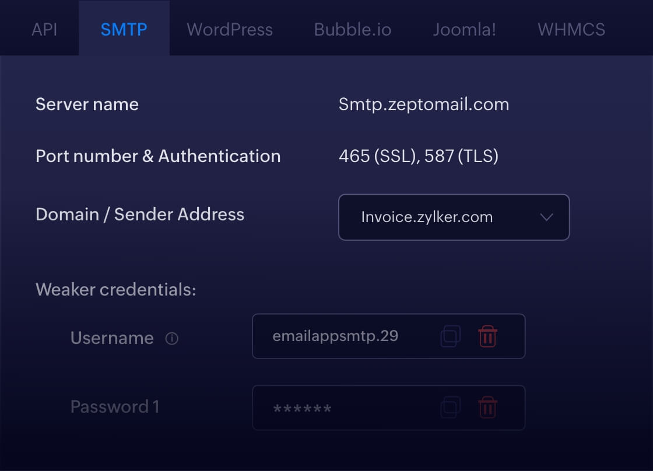The image size is (653, 471).
Task: Switch to the API tab
Action: coord(44,30)
